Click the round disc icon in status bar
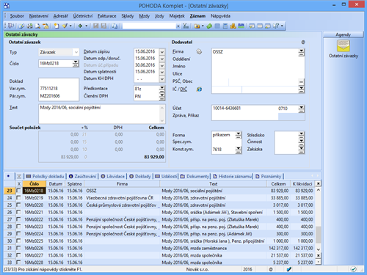Viewport: 367px width, 275px height. pos(271,269)
